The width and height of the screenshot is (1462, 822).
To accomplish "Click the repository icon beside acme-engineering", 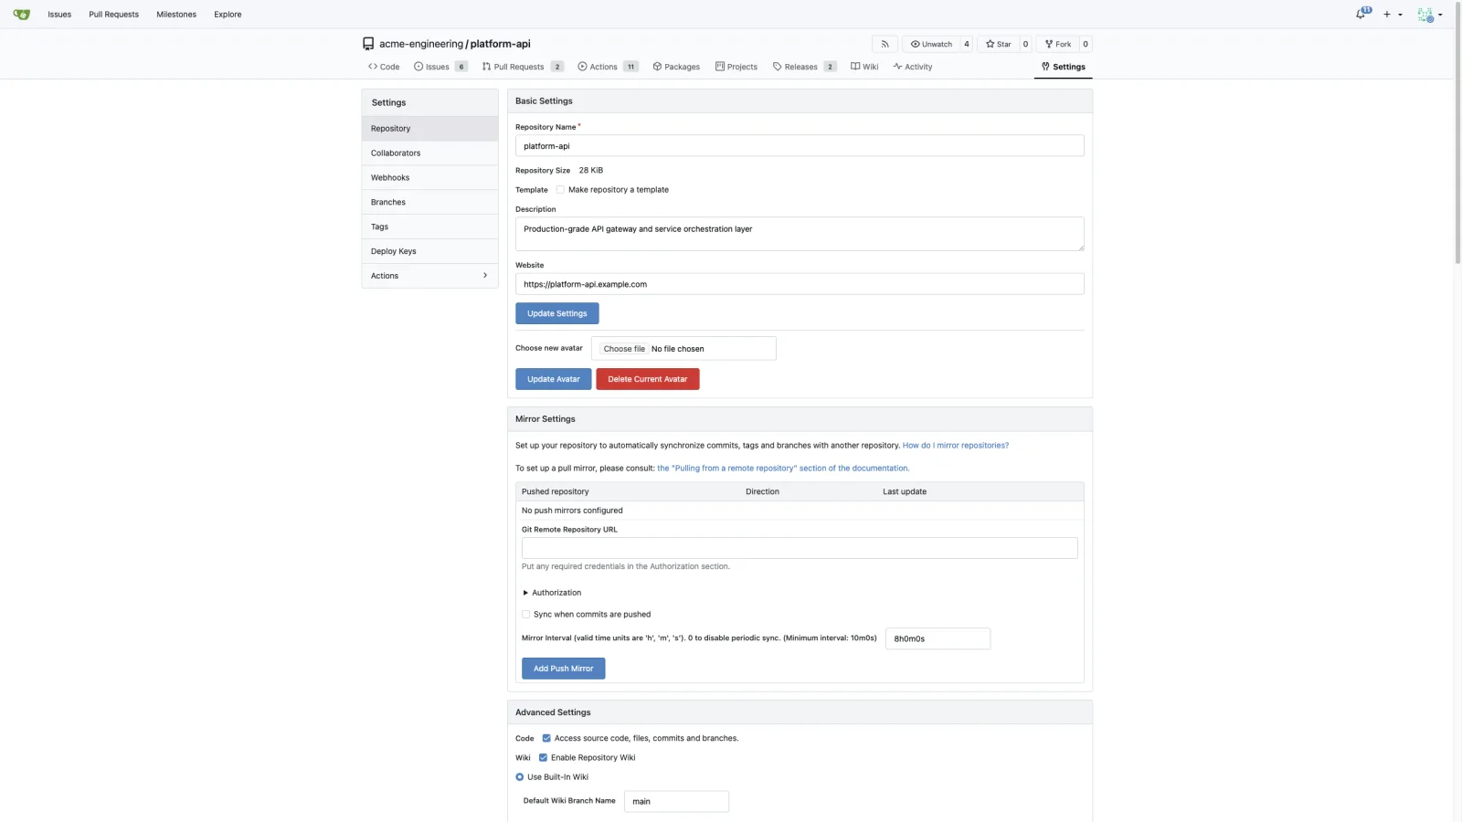I will pos(368,44).
